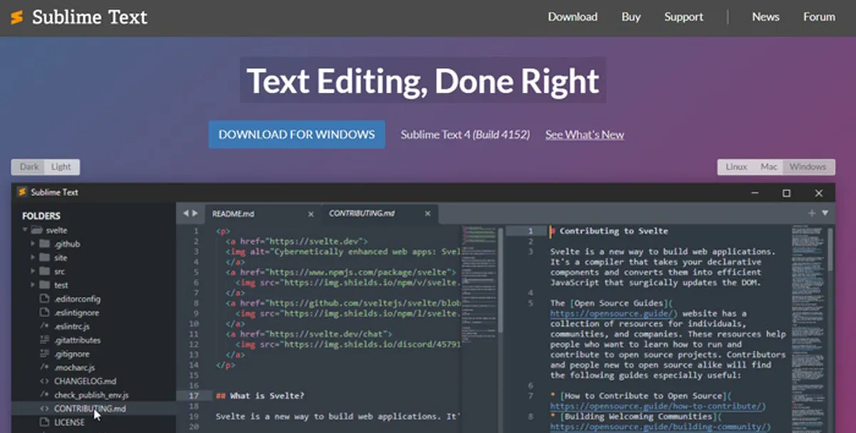
Task: Click the FOLDERS sidebar heading
Action: coord(41,215)
